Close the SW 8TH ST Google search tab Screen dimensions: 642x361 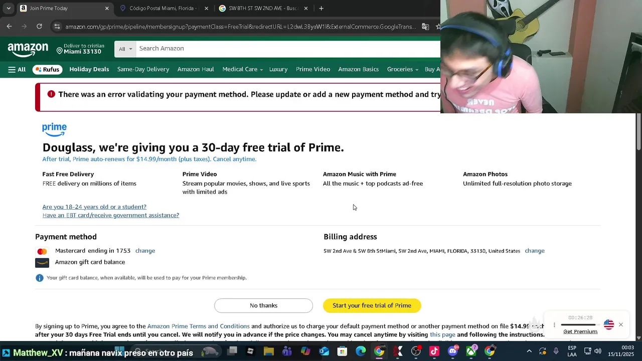coord(306,9)
